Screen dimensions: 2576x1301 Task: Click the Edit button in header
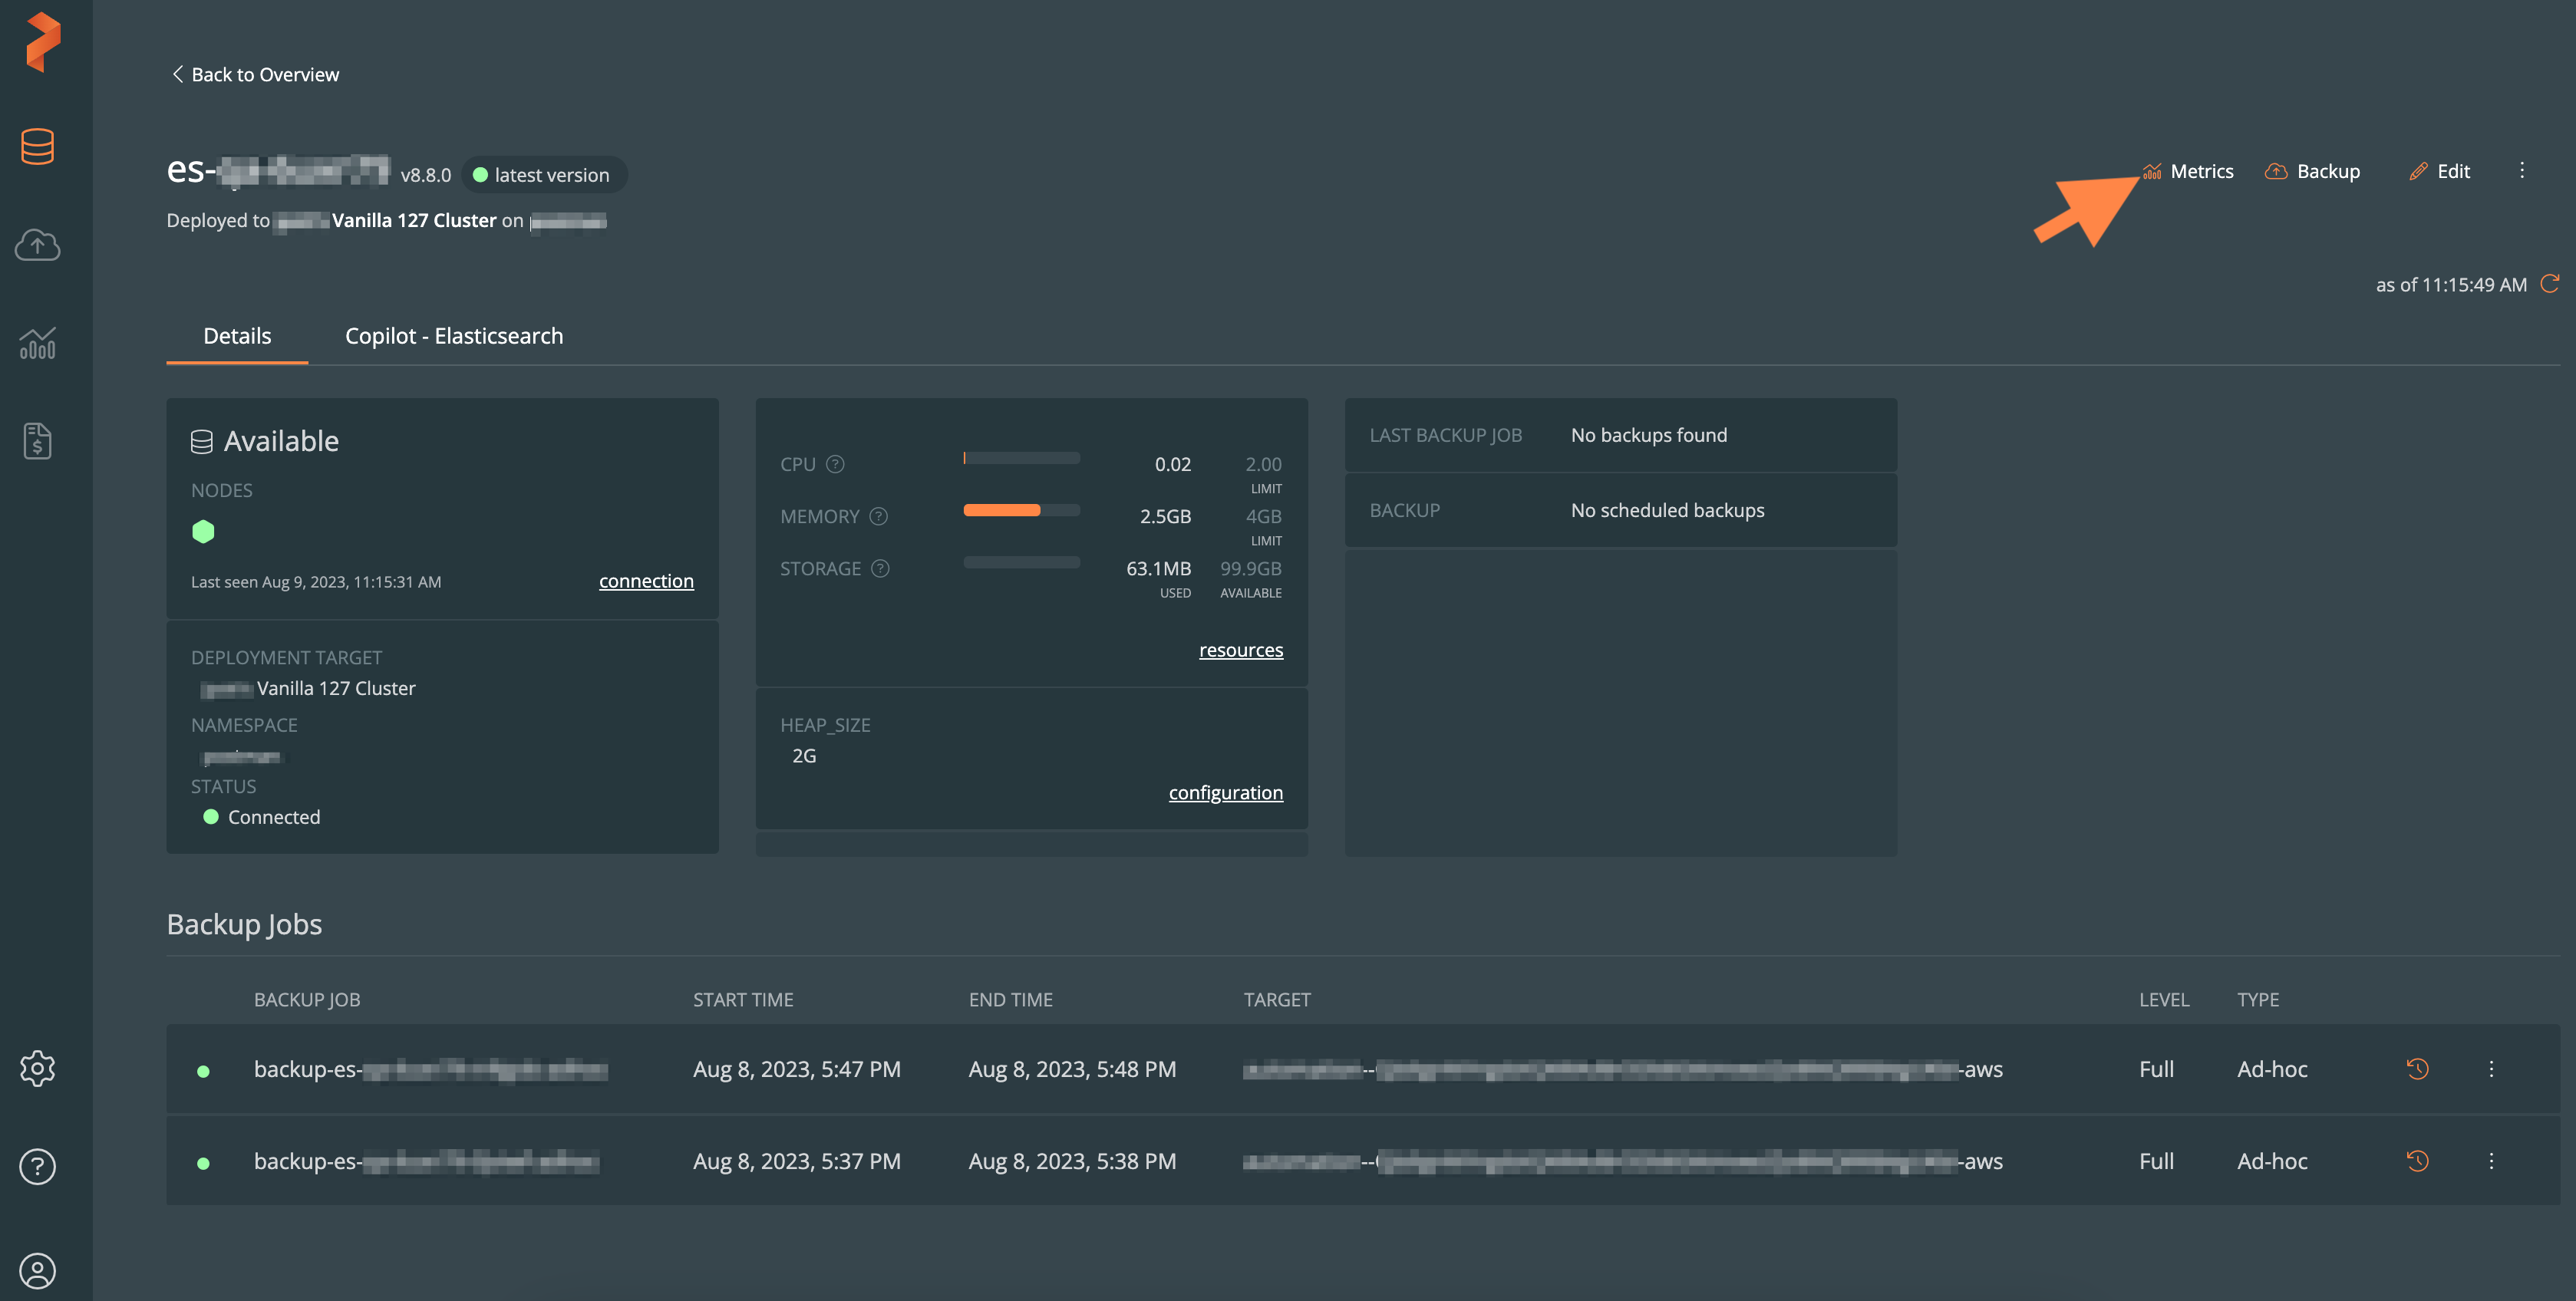tap(2440, 171)
